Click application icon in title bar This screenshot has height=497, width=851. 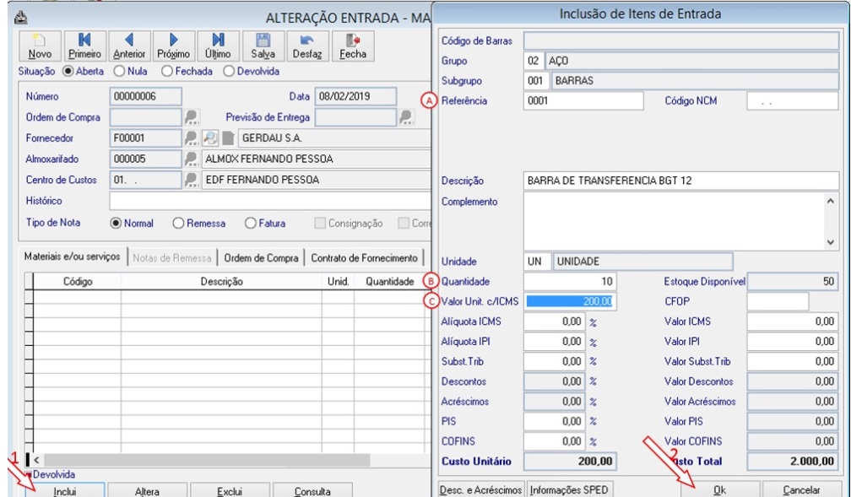coord(20,18)
